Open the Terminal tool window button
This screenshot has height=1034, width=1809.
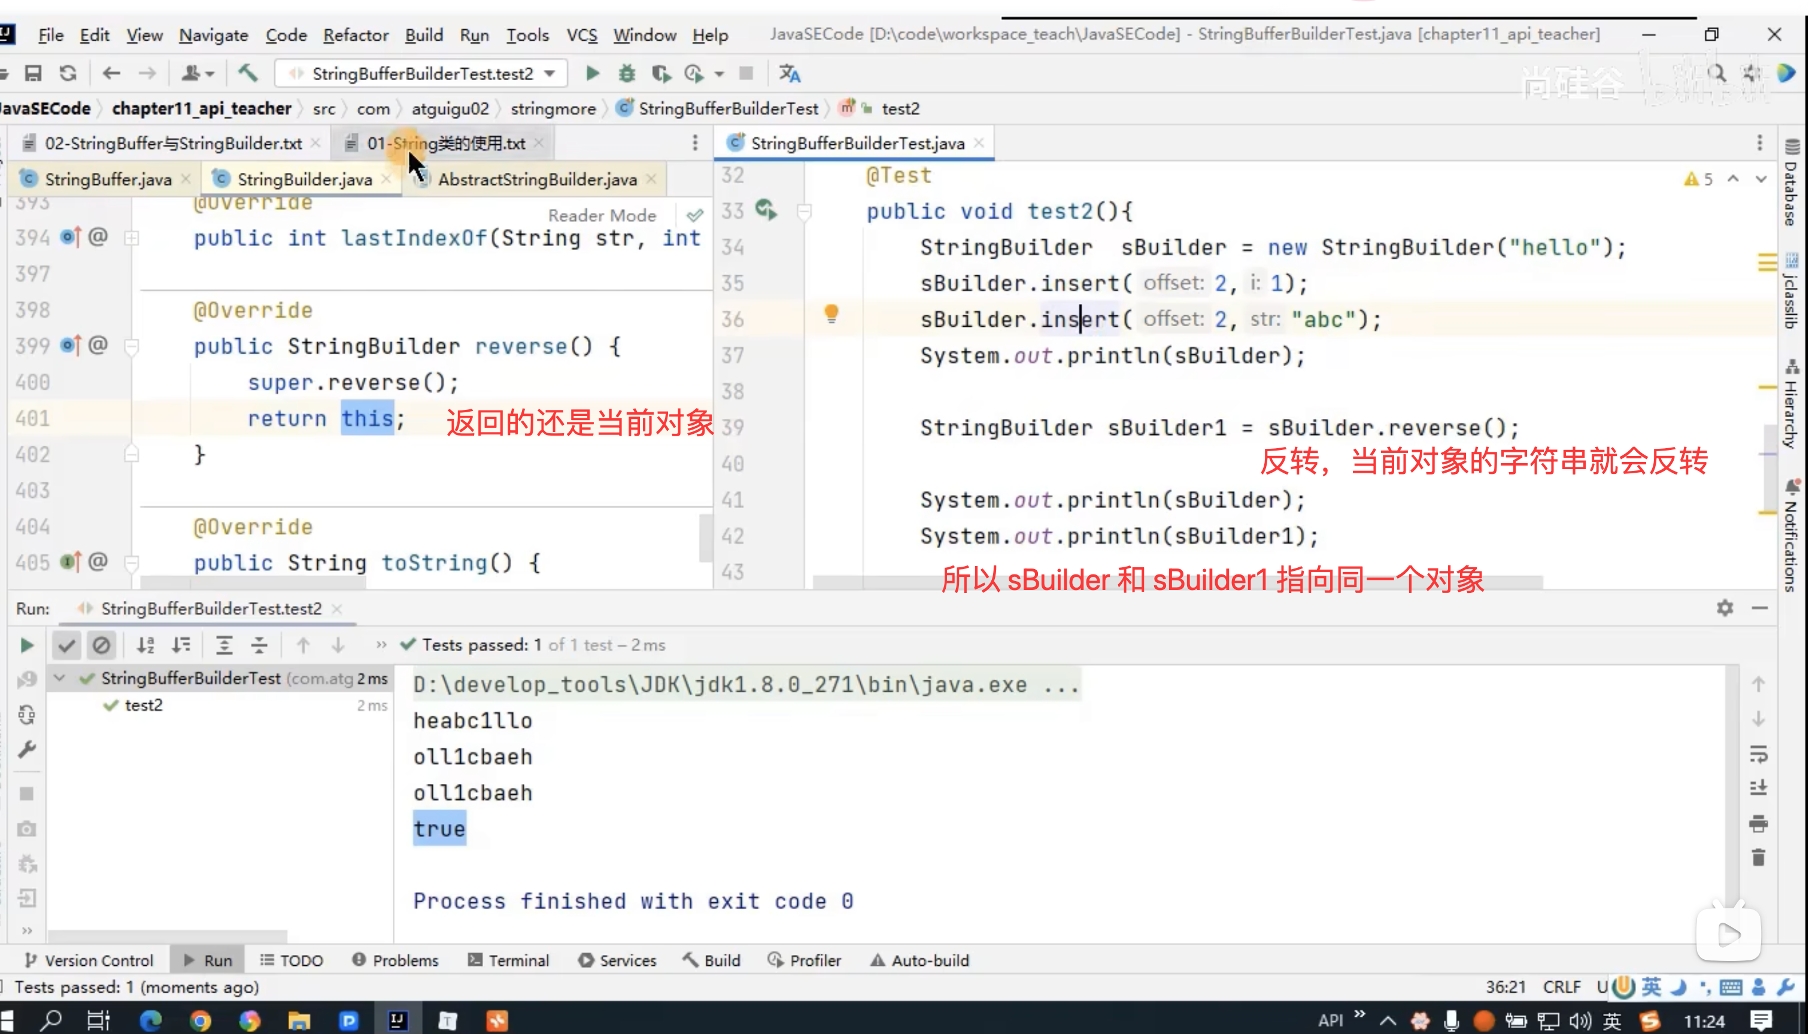pos(509,960)
